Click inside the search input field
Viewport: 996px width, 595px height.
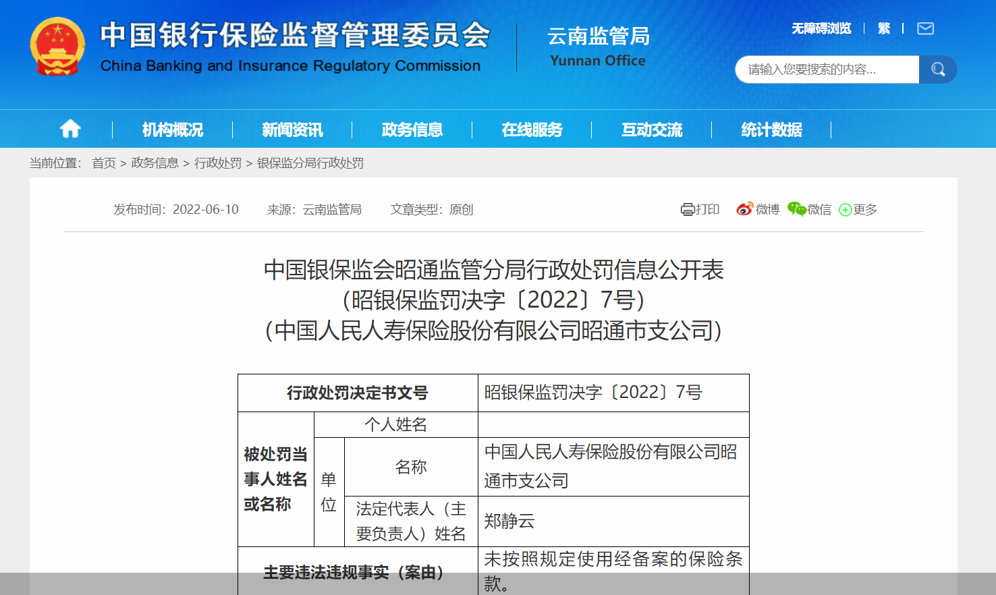[x=823, y=69]
